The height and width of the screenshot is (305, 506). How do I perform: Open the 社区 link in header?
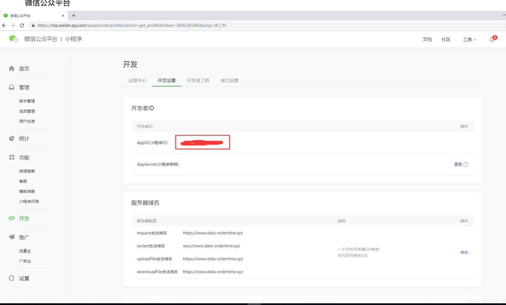coord(445,39)
